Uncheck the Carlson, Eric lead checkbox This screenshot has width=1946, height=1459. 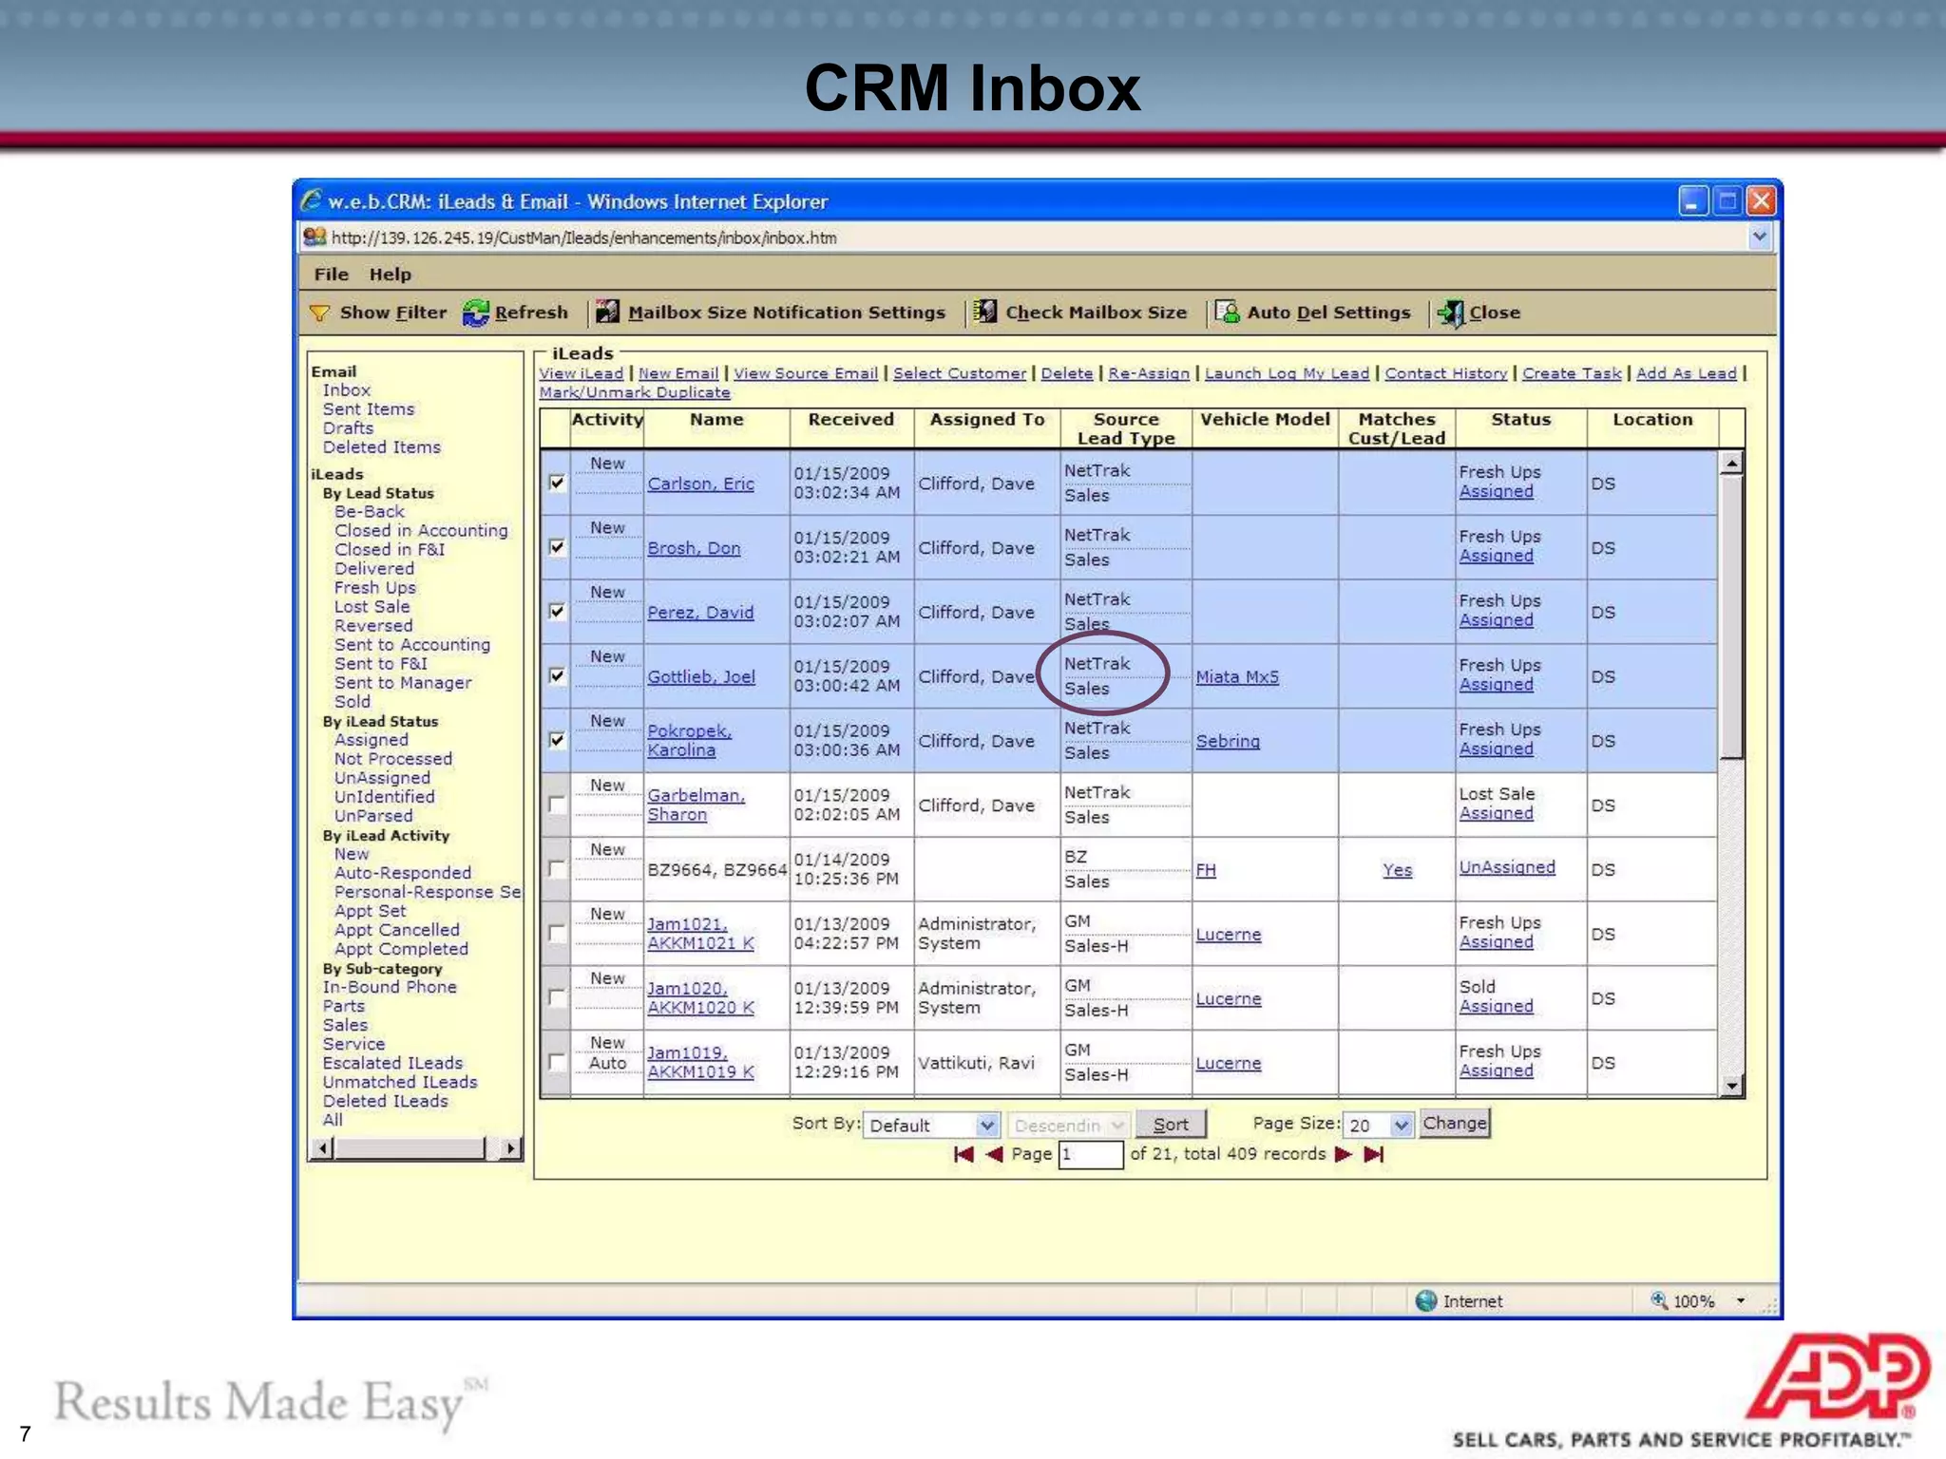coord(557,483)
